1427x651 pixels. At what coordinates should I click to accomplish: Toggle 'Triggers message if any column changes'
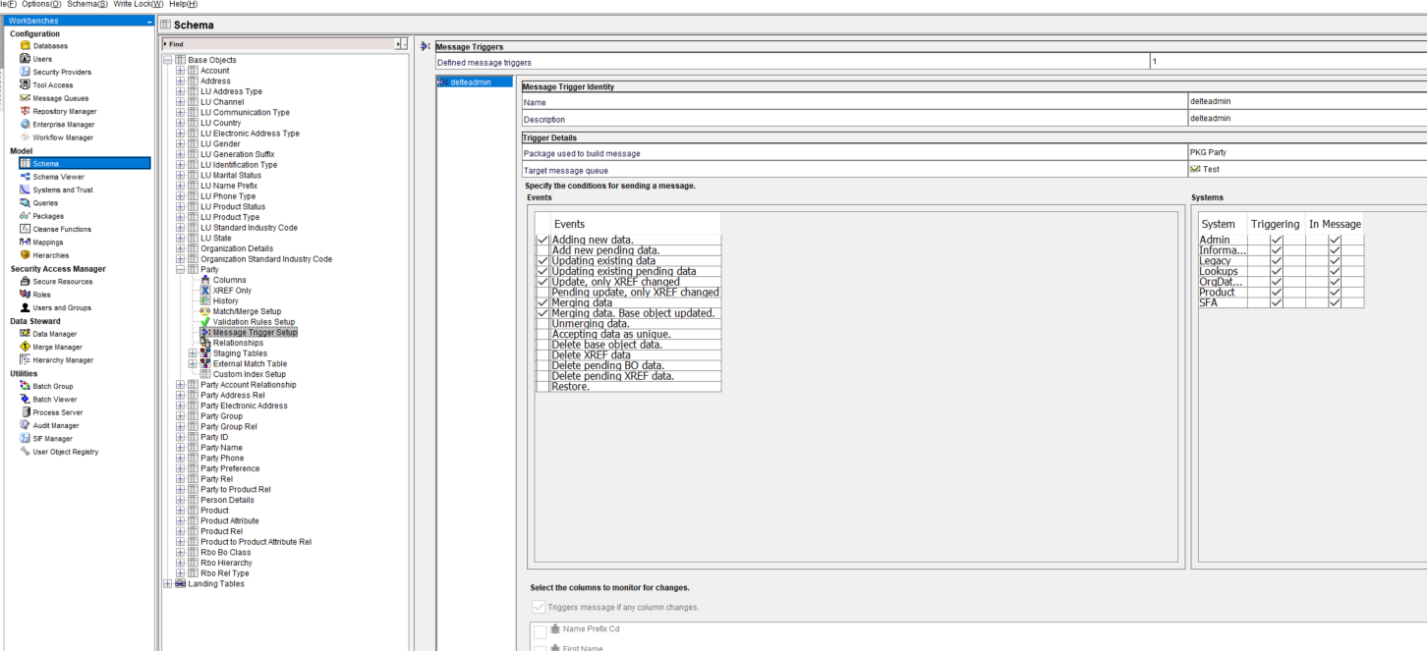coord(539,608)
